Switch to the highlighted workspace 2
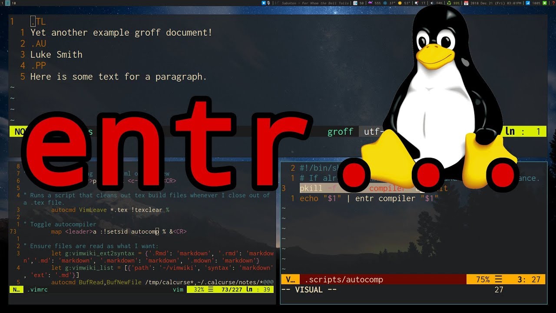 (x=8, y=3)
